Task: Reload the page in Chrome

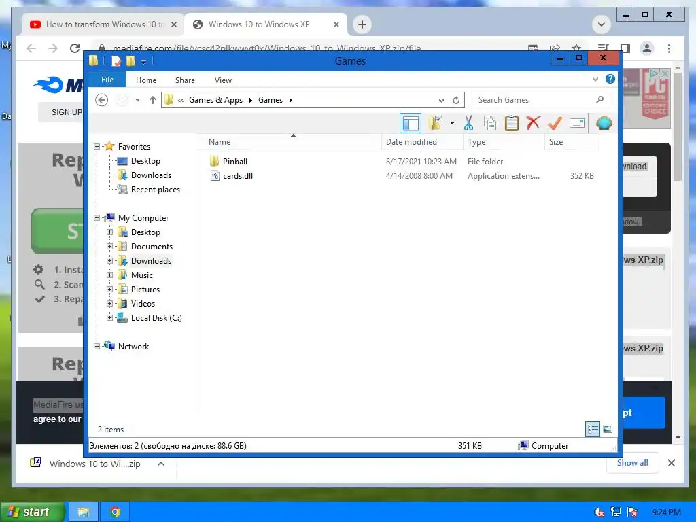Action: [75, 48]
